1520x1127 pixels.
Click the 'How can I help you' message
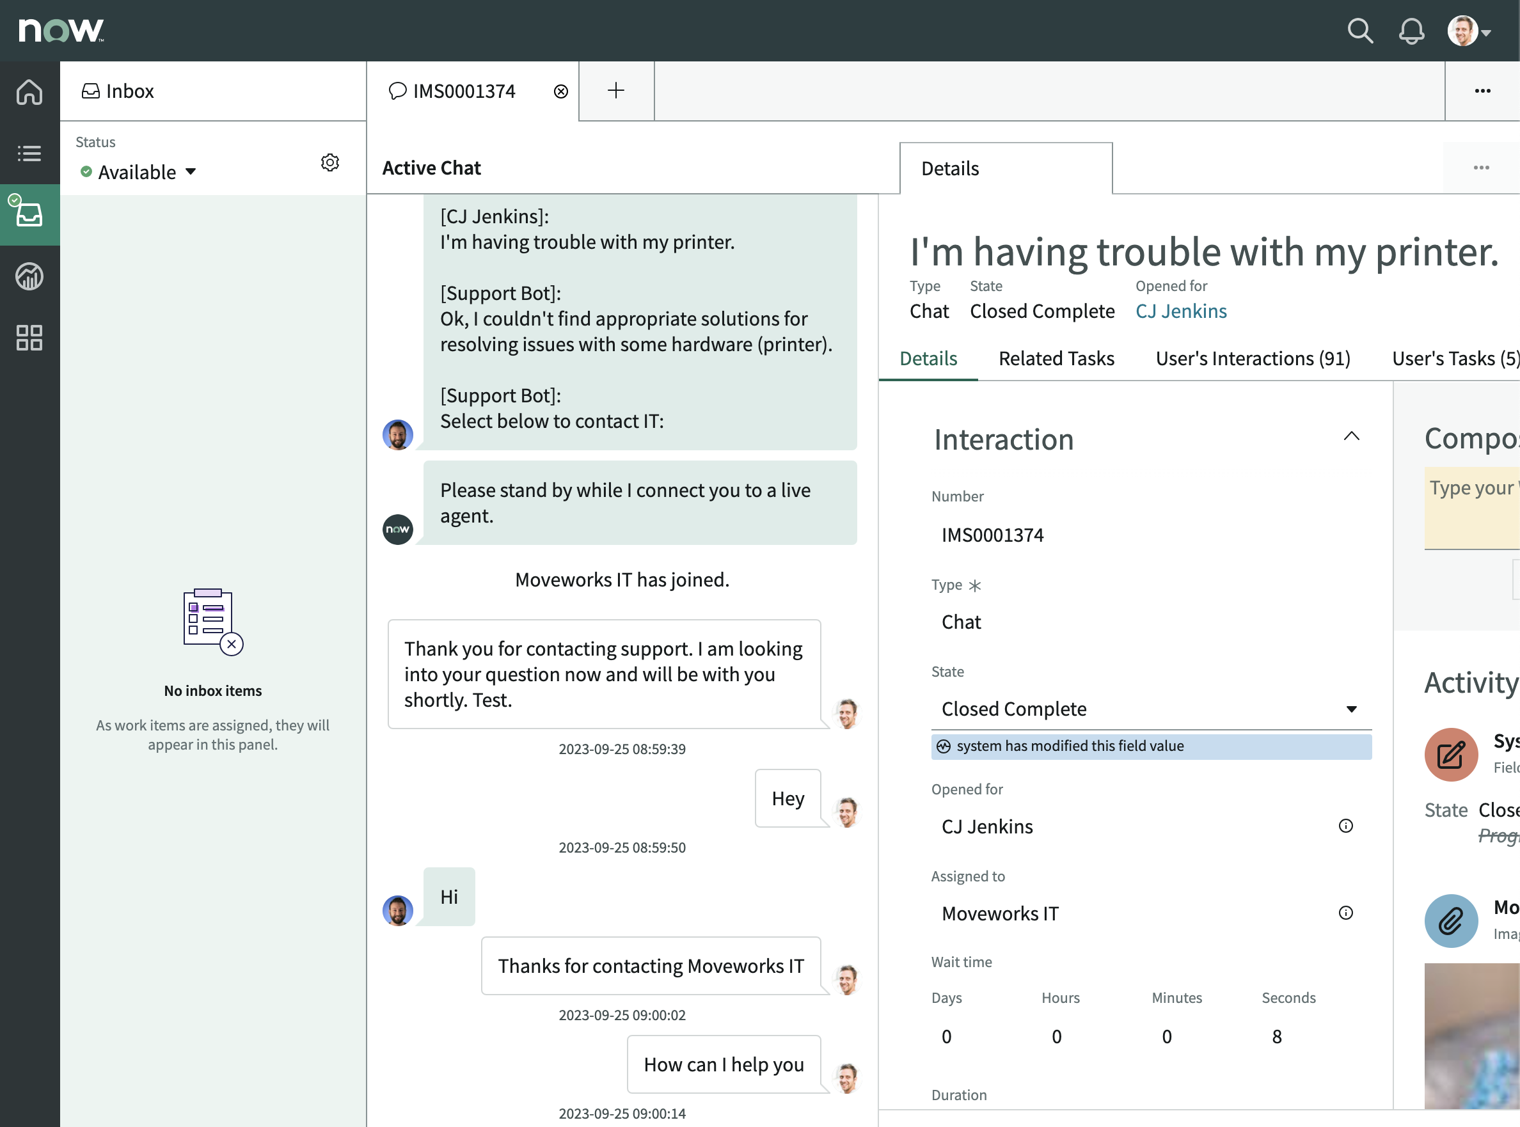pyautogui.click(x=724, y=1064)
